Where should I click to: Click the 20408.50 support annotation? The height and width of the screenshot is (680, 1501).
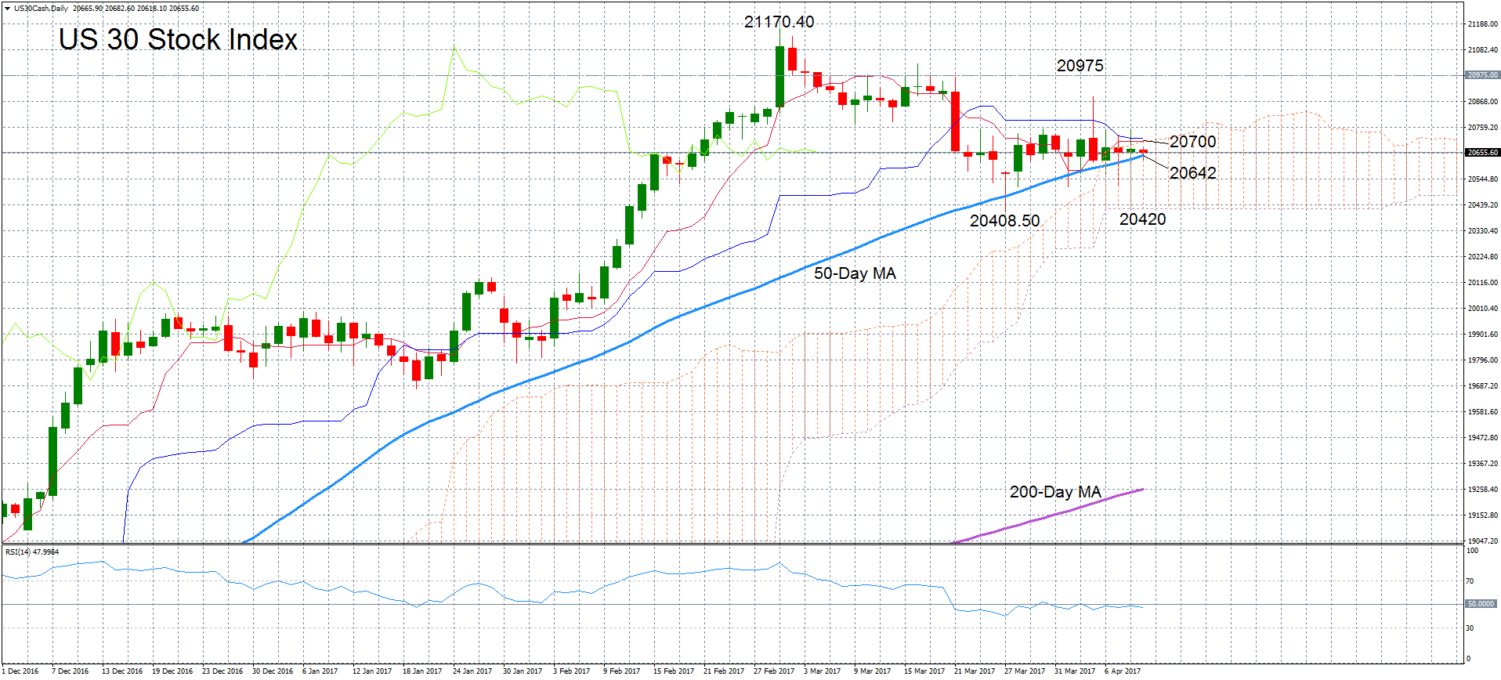(x=1004, y=222)
